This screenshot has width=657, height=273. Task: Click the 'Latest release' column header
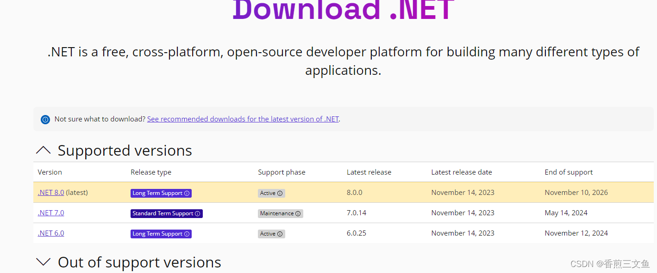pyautogui.click(x=369, y=172)
